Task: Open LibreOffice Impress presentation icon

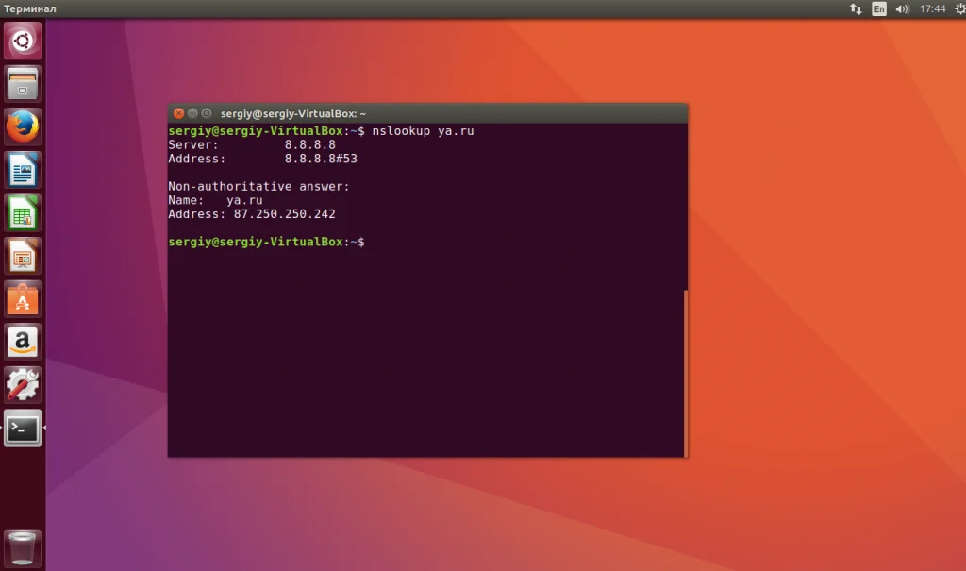Action: tap(23, 256)
